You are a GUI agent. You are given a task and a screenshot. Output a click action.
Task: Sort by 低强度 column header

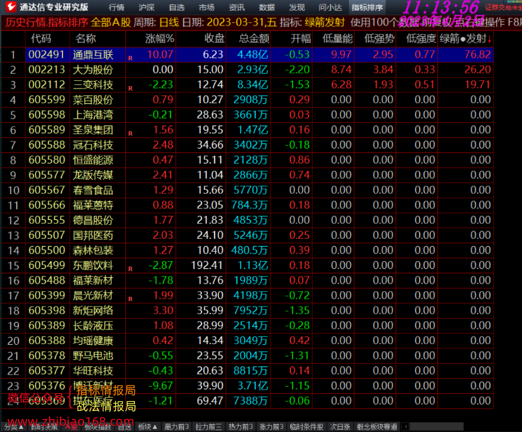coord(421,39)
